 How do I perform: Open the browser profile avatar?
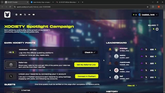(159, 7)
